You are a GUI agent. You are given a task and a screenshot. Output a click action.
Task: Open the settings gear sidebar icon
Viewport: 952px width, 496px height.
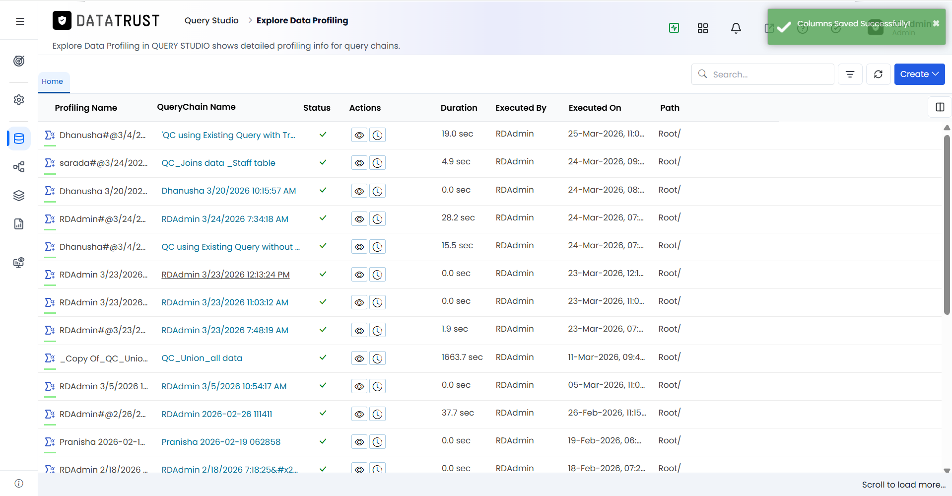(x=19, y=100)
